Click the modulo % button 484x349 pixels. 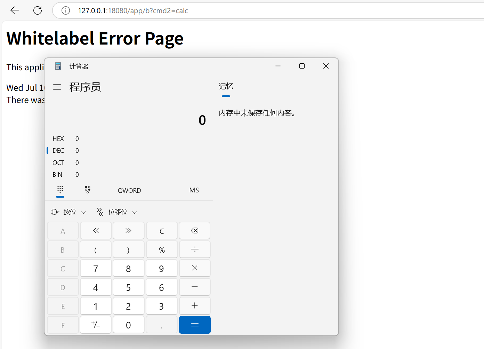click(x=162, y=249)
